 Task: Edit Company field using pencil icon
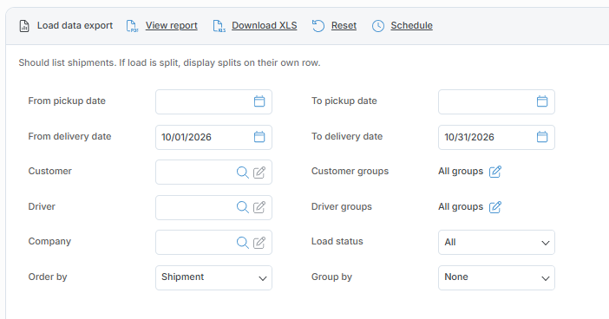(x=259, y=243)
